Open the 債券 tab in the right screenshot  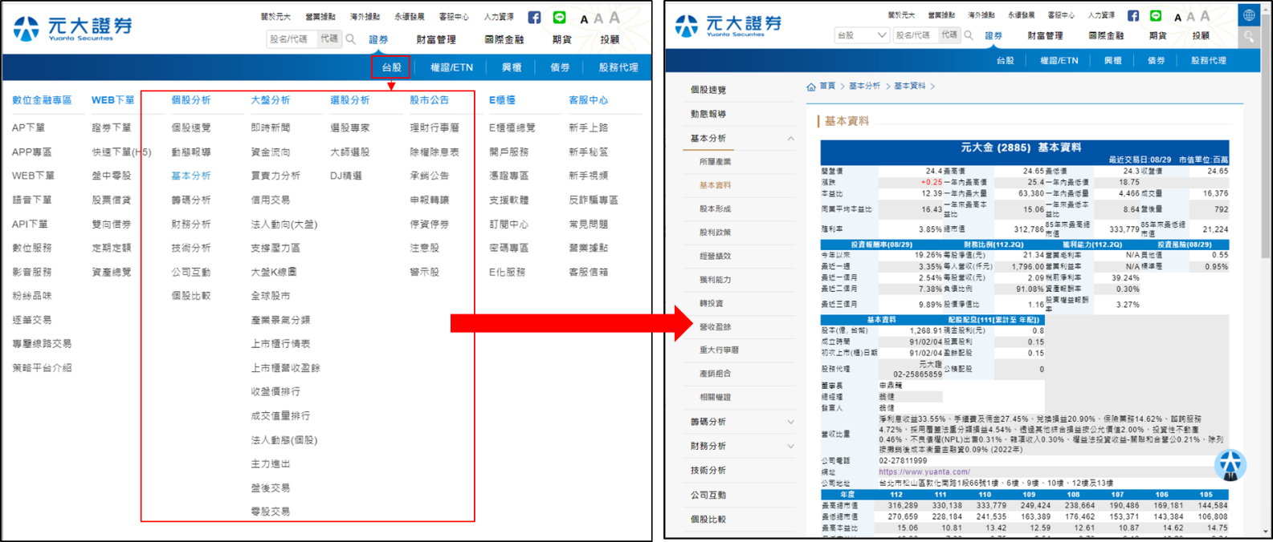coord(1156,60)
